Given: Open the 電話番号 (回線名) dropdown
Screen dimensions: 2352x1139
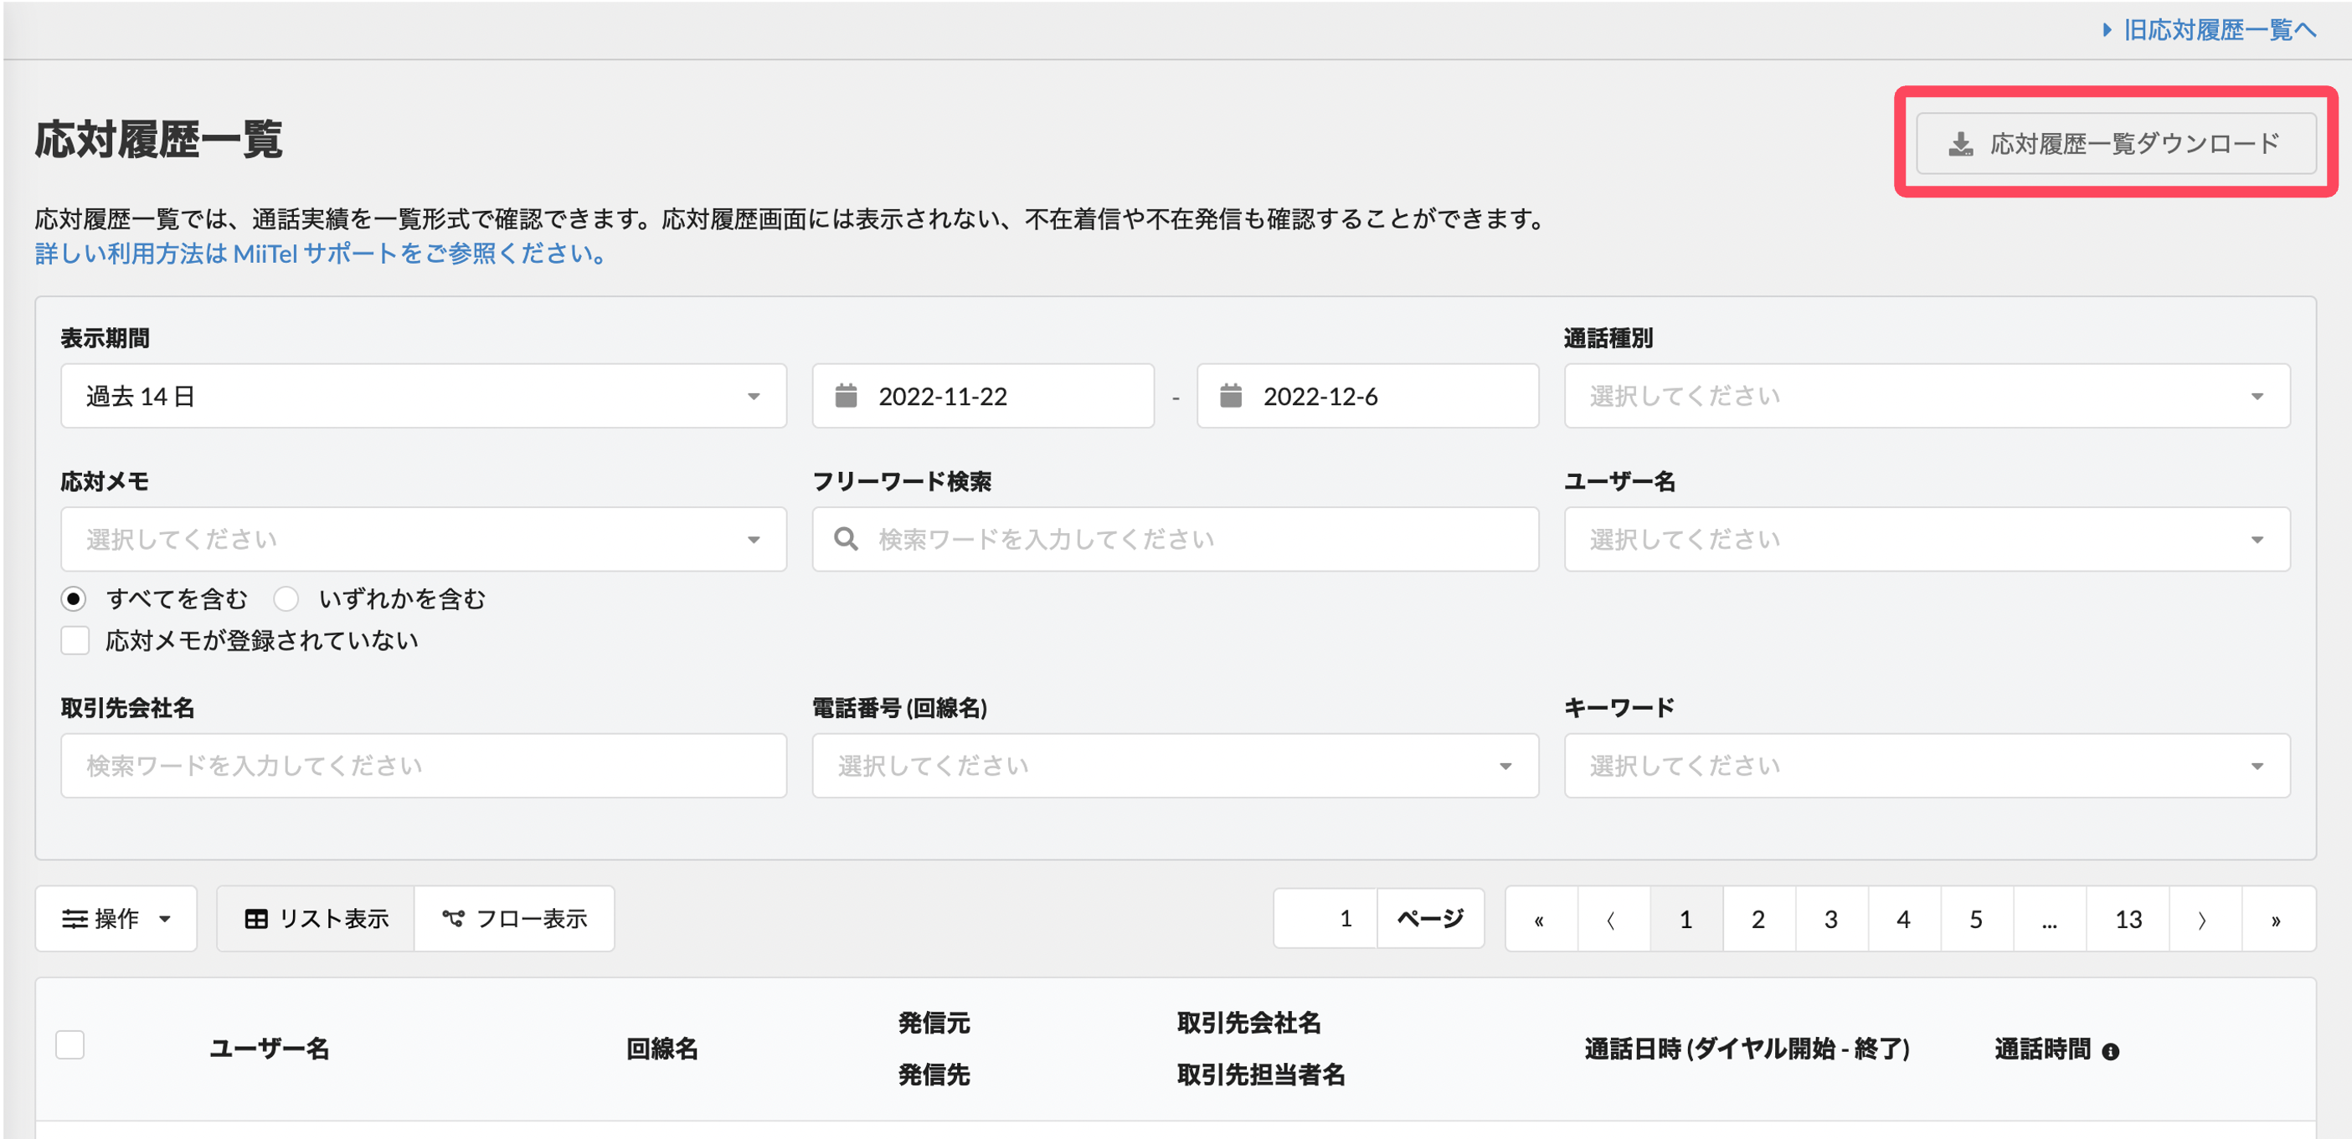Looking at the screenshot, I should pyautogui.click(x=1175, y=766).
